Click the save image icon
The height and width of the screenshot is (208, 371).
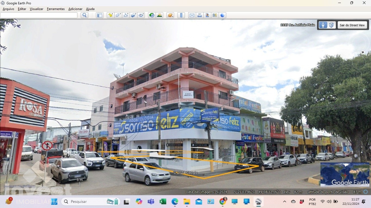click(x=207, y=15)
